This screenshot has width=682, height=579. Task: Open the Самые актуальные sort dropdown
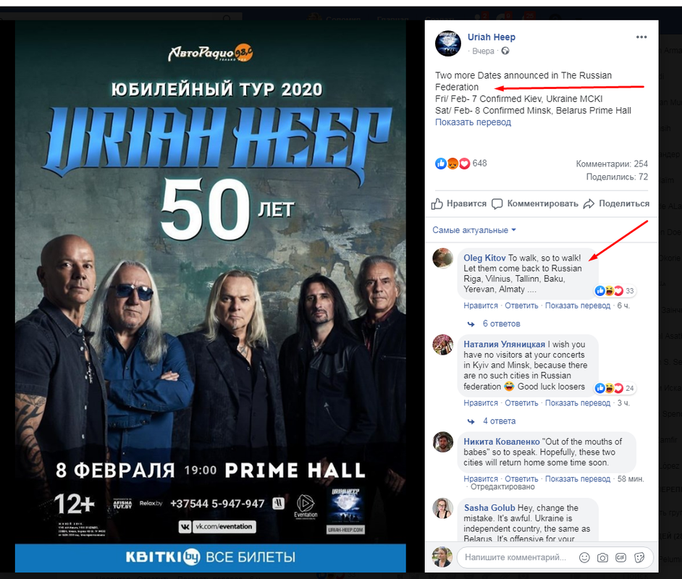click(474, 230)
